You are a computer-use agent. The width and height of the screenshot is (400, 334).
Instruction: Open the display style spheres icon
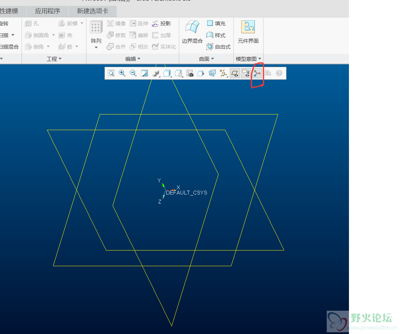pos(156,73)
